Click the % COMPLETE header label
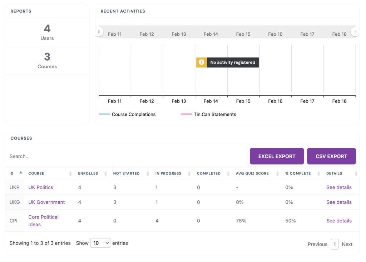Image resolution: width=366 pixels, height=262 pixels. tap(298, 173)
